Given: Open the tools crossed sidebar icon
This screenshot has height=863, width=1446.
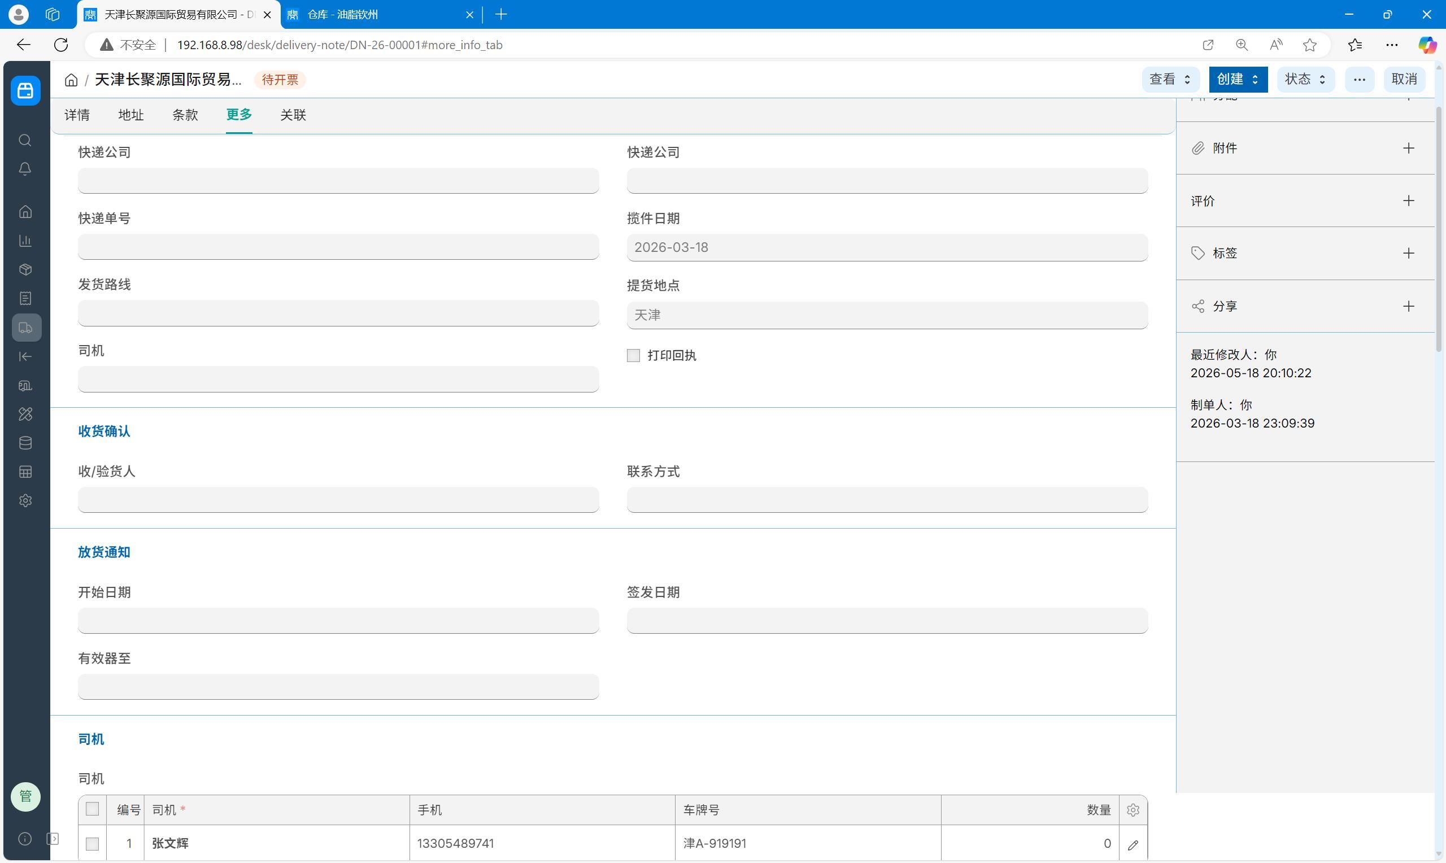Looking at the screenshot, I should 25,414.
